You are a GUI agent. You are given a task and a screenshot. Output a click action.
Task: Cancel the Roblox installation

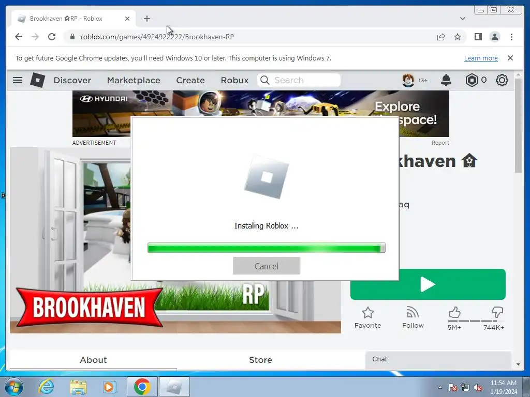coord(267,266)
